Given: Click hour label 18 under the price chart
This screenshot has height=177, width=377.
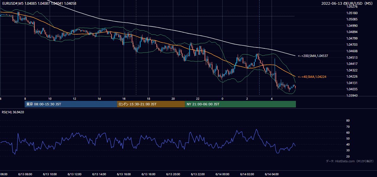Looking at the screenshot, I should pyautogui.click(x=148, y=99).
